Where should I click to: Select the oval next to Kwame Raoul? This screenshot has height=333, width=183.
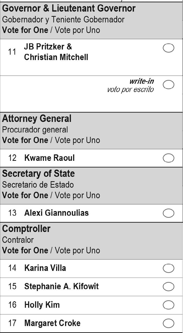169,158
